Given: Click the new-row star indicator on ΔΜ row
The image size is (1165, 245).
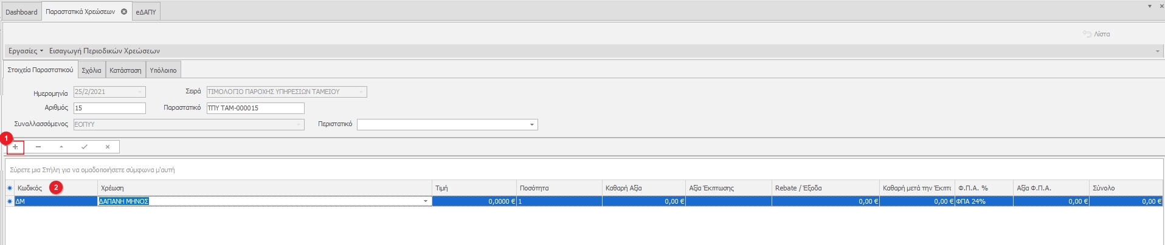Looking at the screenshot, I should click(10, 201).
